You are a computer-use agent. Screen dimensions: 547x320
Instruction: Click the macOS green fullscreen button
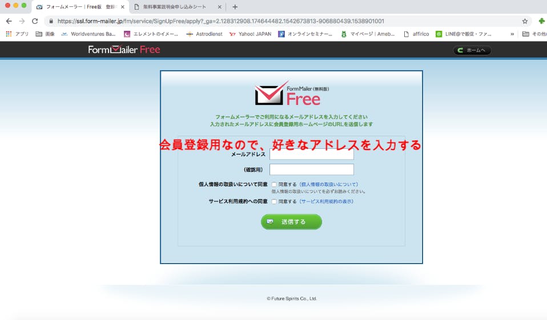24,5
